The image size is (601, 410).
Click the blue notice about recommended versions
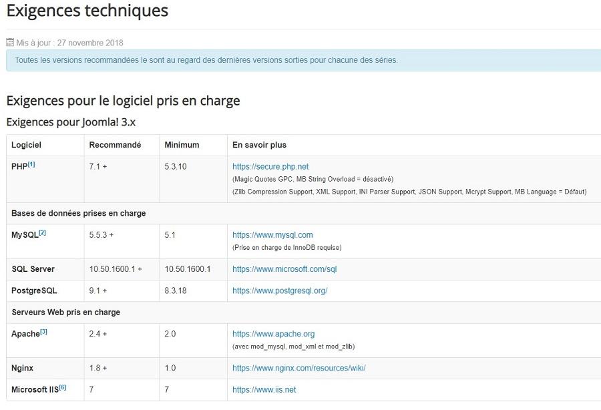(303, 60)
